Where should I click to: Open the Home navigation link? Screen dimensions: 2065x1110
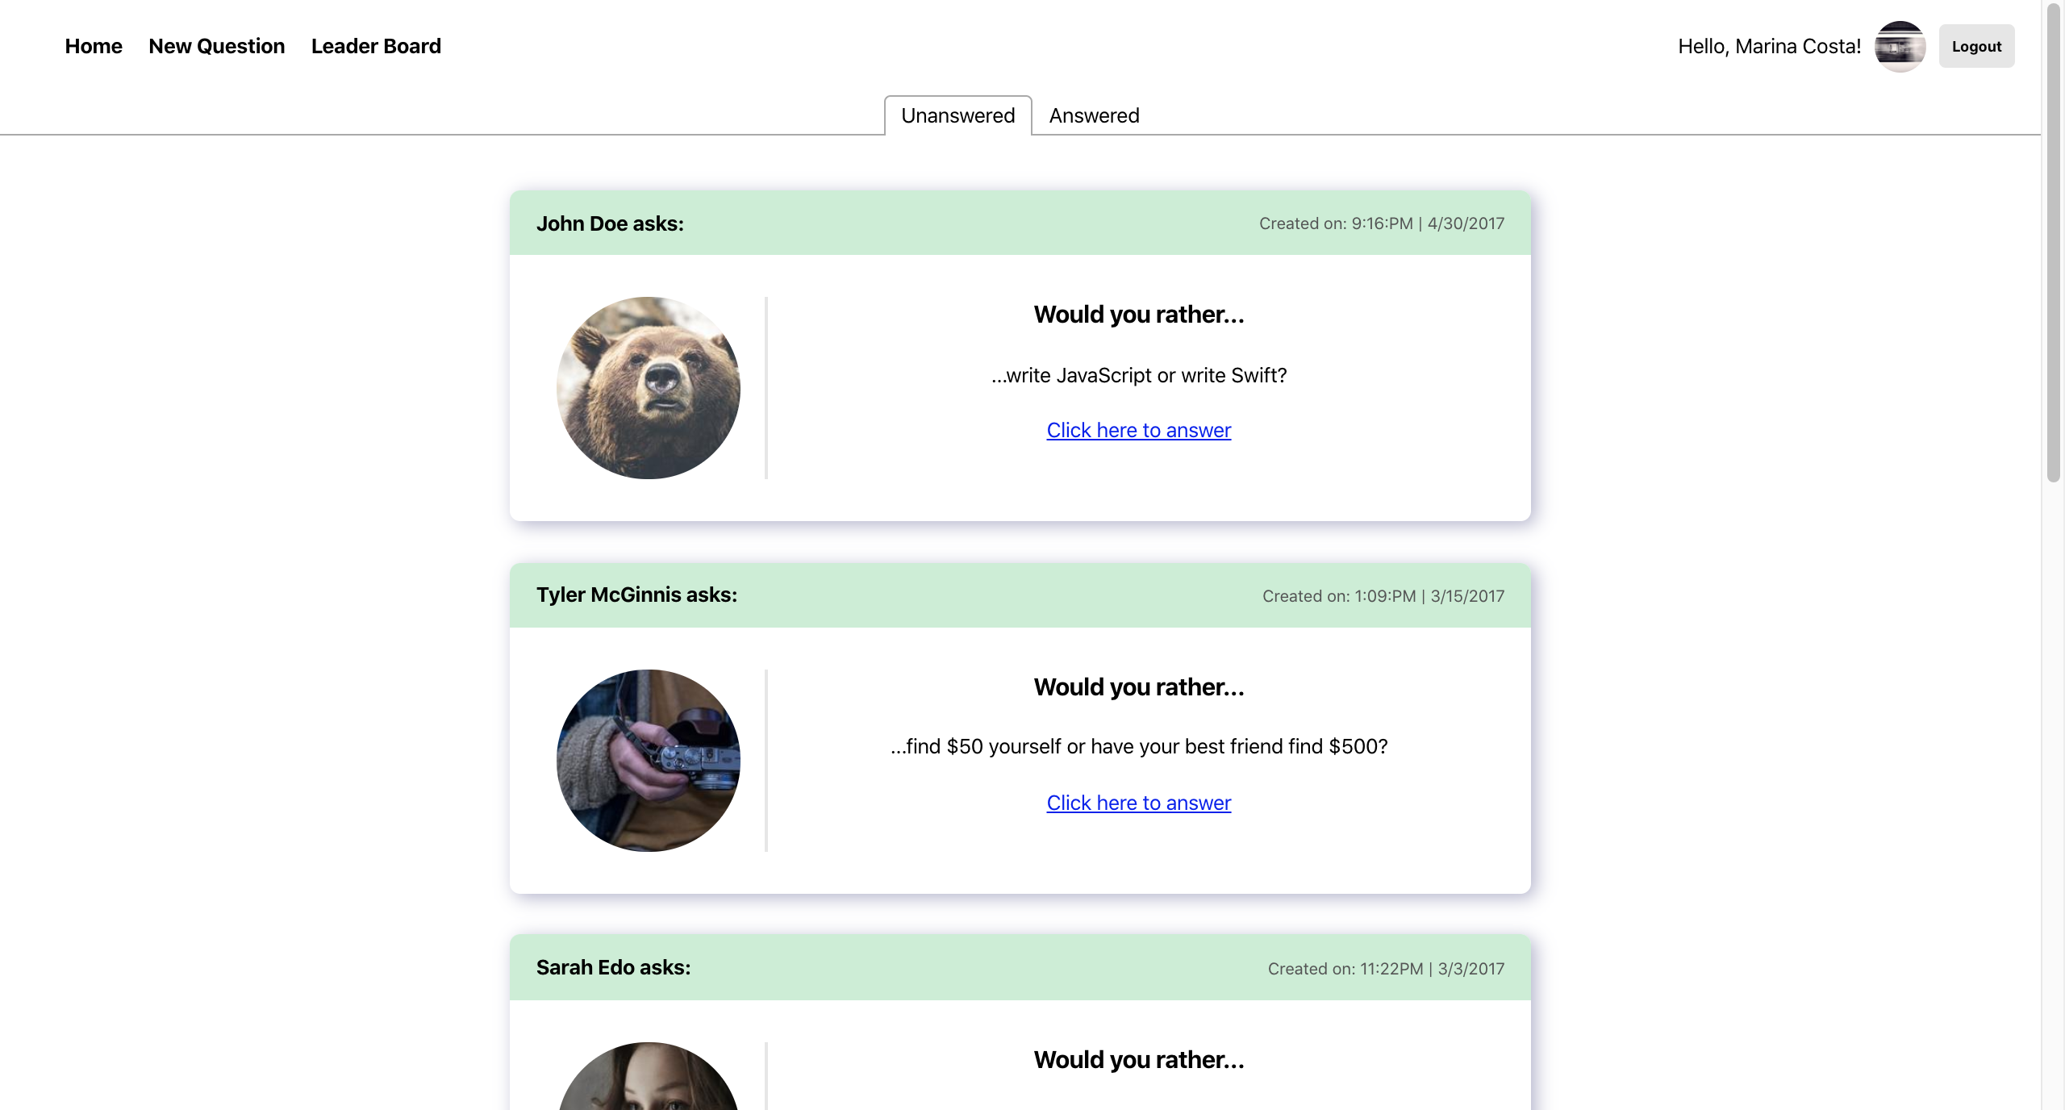93,46
